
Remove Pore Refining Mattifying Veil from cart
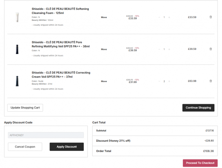(x=210, y=49)
